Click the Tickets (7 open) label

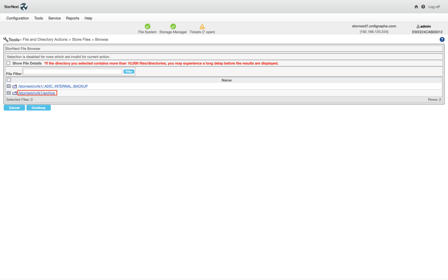(202, 32)
